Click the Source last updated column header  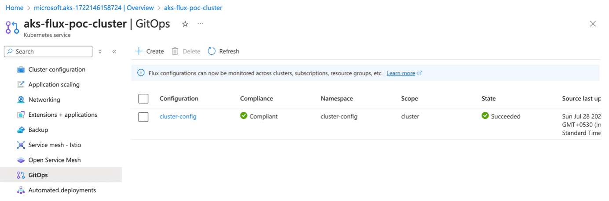coord(581,99)
